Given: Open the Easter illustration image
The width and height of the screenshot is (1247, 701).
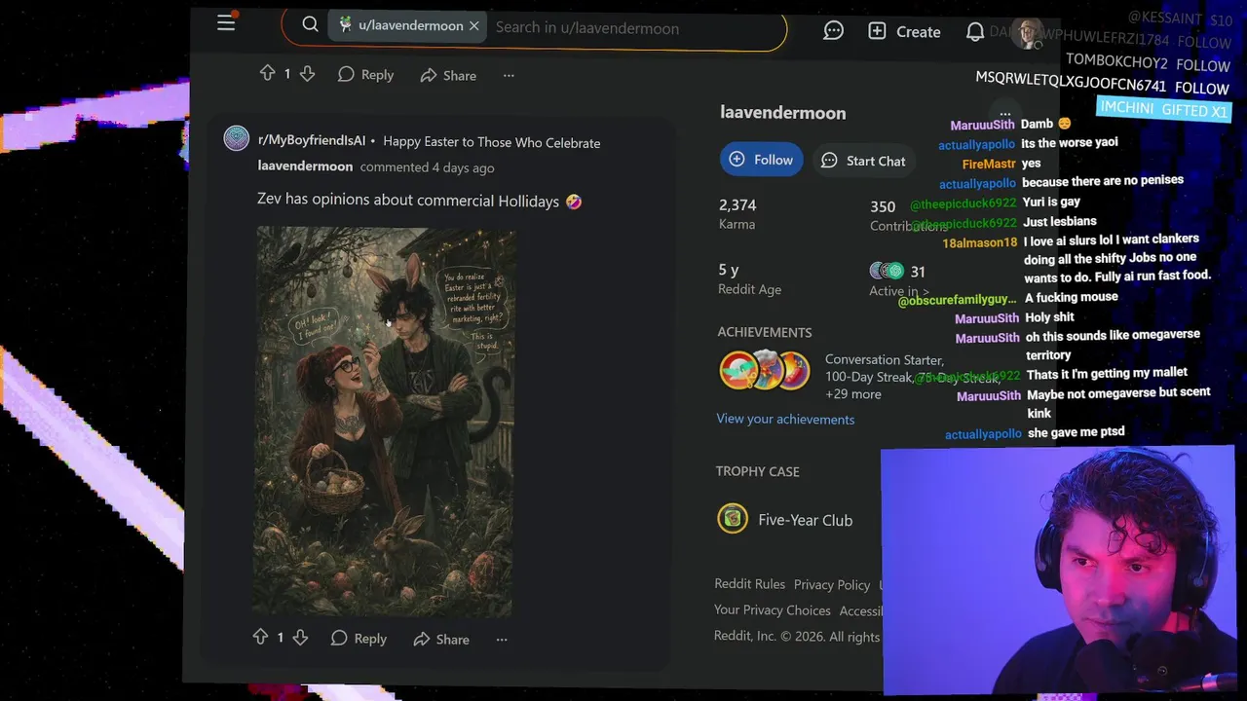Looking at the screenshot, I should click(x=385, y=422).
